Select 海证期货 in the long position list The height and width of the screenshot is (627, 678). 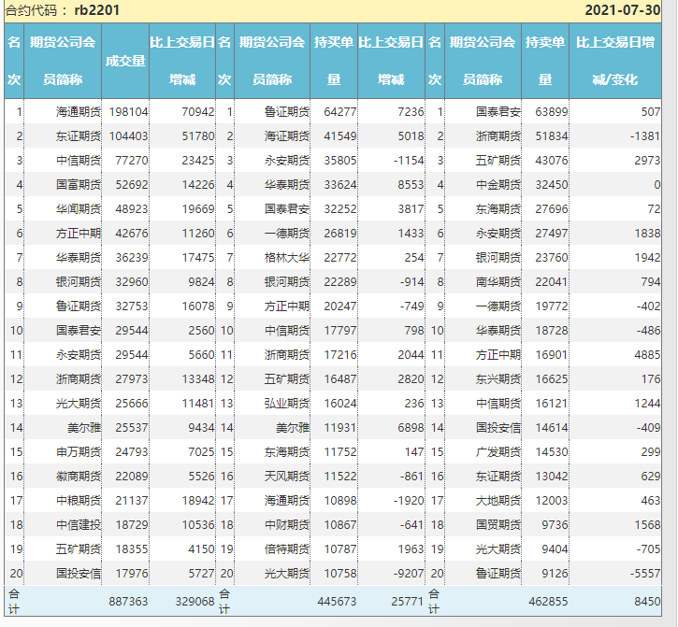(x=287, y=136)
